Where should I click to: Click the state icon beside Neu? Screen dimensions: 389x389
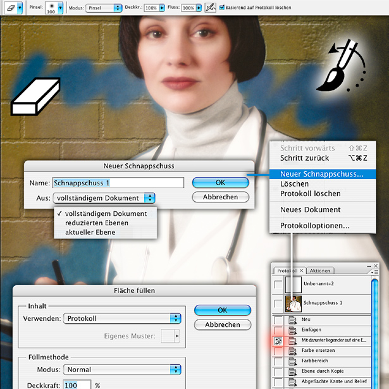(x=293, y=320)
